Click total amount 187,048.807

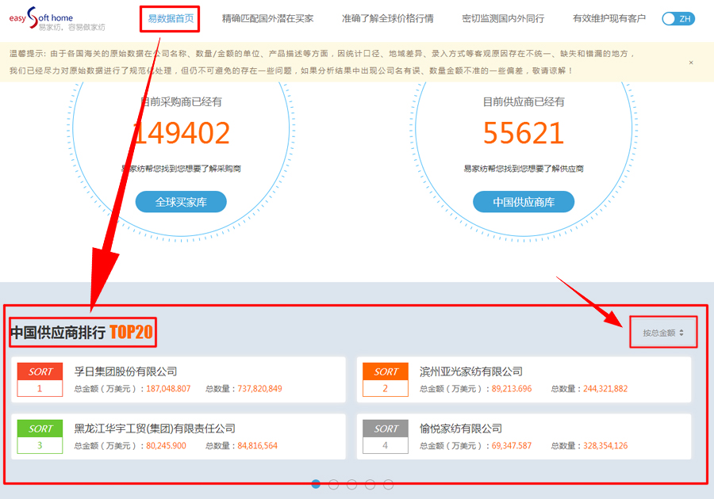168,389
